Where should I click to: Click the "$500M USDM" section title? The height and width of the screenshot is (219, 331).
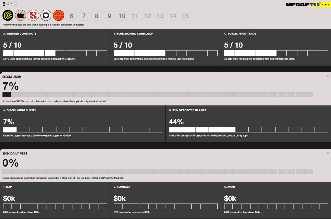12,77
